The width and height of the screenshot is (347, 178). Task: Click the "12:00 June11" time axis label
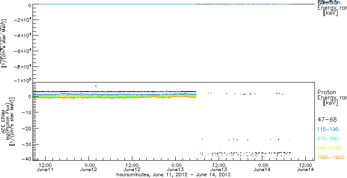coord(46,167)
